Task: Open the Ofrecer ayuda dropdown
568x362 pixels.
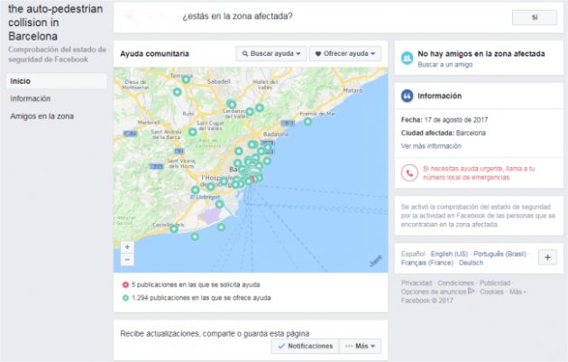Action: pos(345,53)
